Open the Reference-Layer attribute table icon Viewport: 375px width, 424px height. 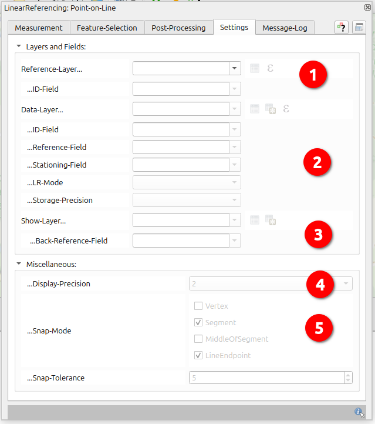coord(254,69)
